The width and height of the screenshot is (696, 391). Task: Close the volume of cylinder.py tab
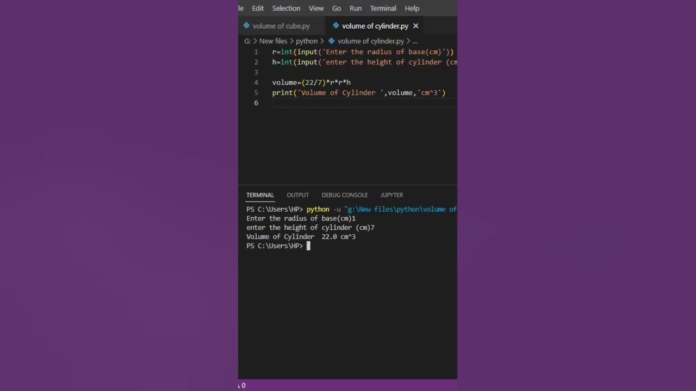coord(415,26)
